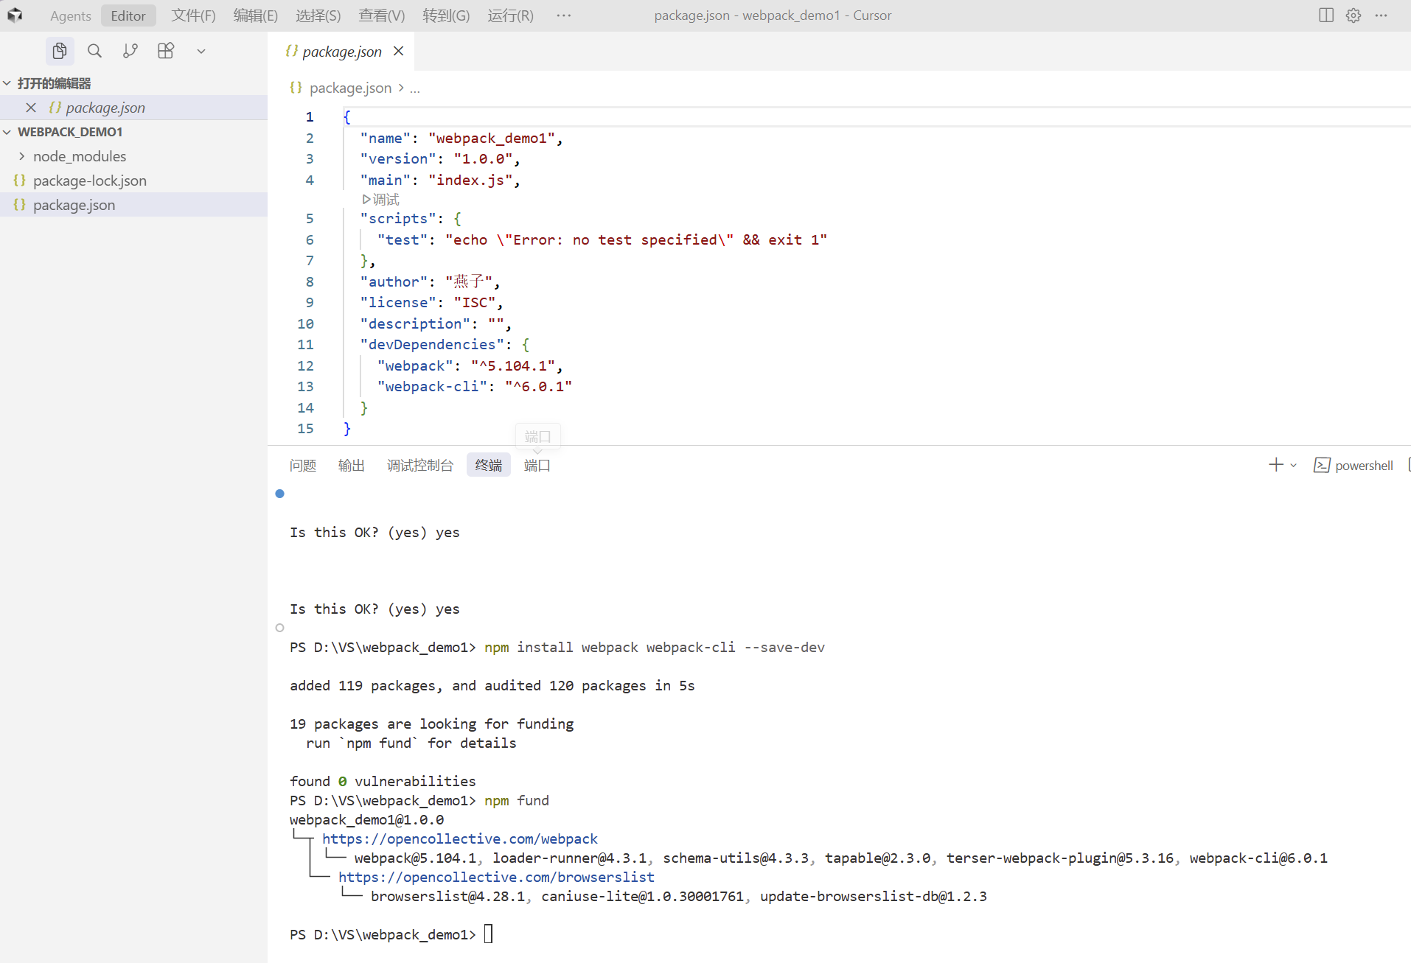This screenshot has height=963, width=1411.
Task: Select the package.json editor tab
Action: [341, 52]
